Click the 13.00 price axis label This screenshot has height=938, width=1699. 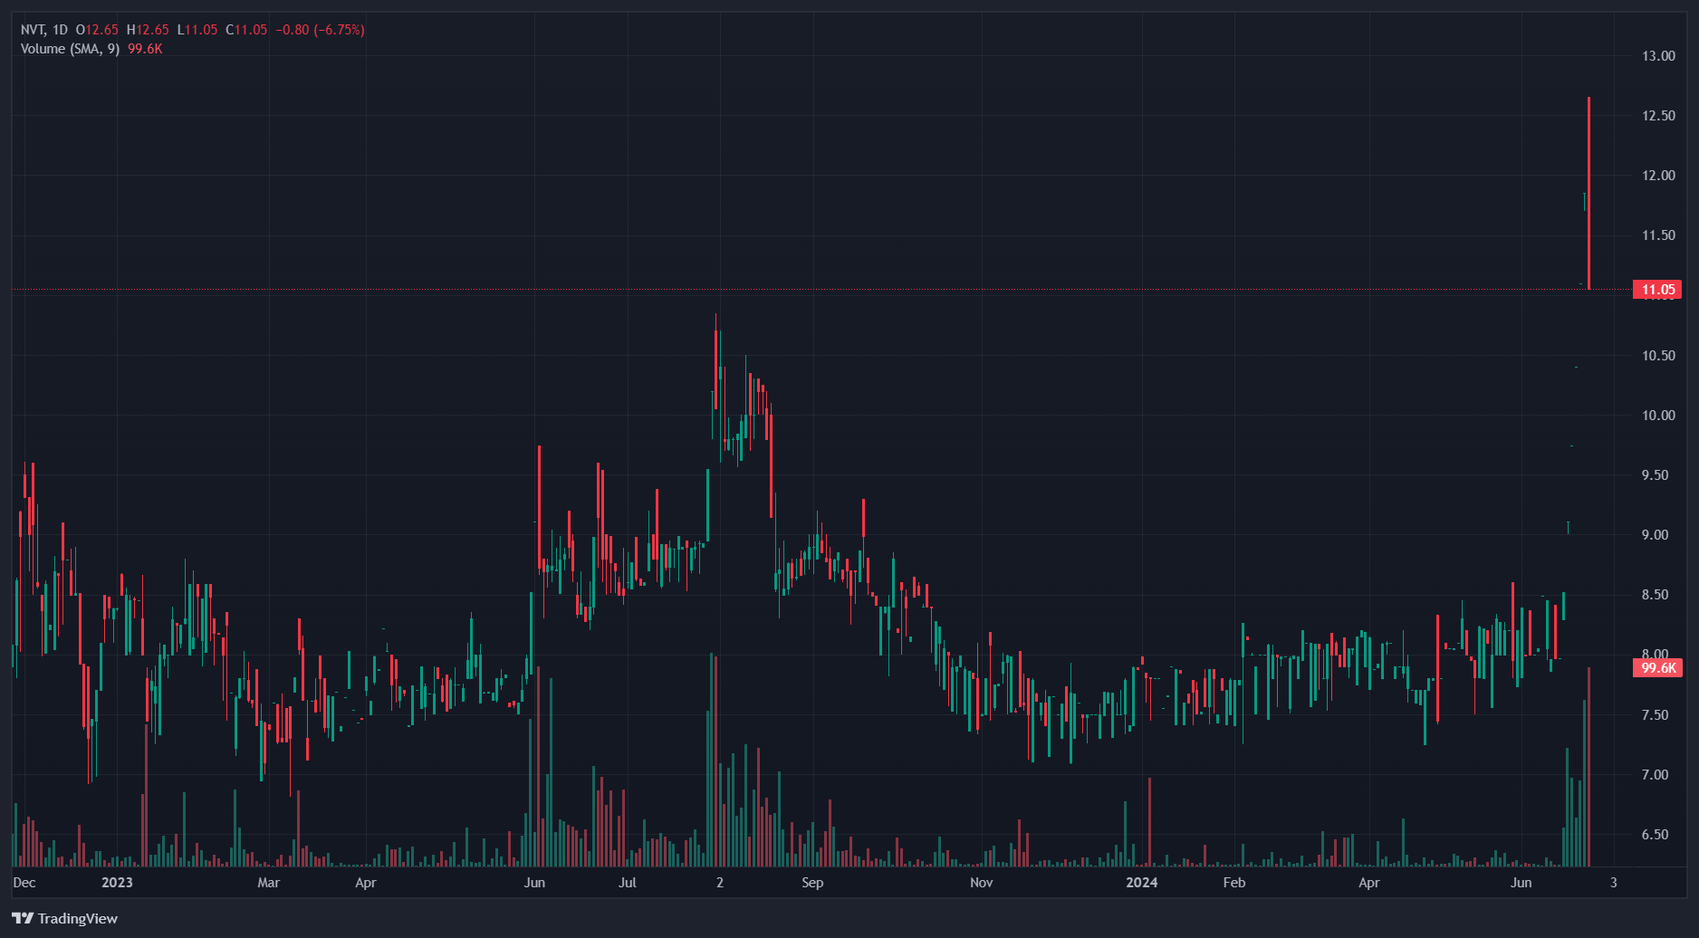[x=1658, y=56]
